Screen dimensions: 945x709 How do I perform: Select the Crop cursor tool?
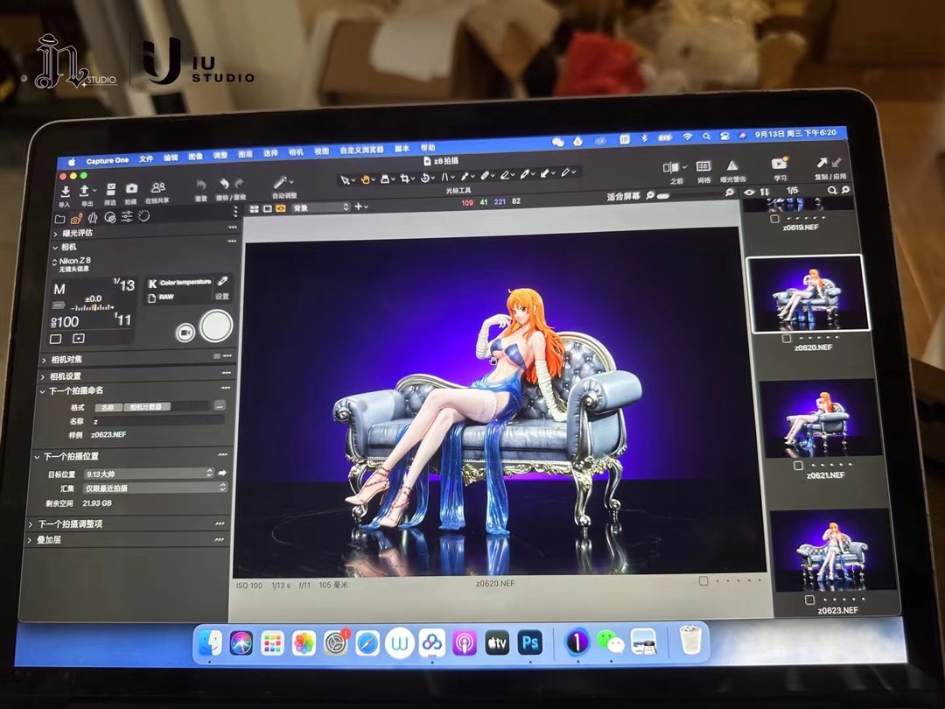tap(405, 178)
